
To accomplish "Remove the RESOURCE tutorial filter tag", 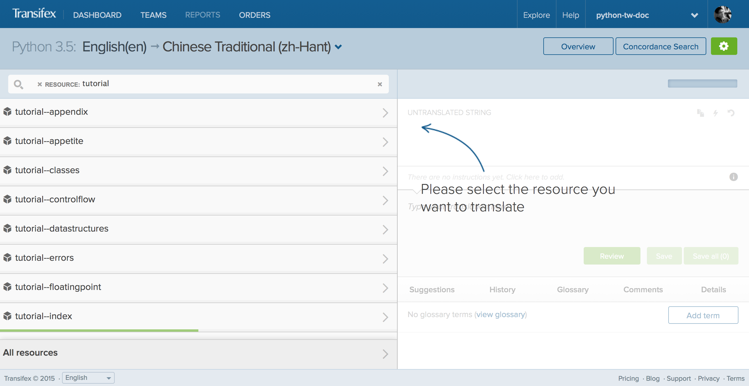I will 39,84.
